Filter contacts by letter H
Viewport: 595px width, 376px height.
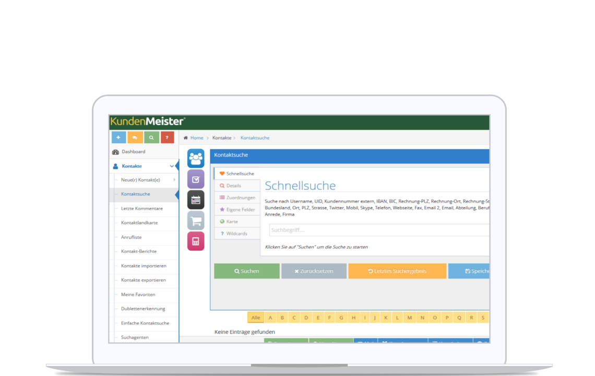tap(353, 318)
